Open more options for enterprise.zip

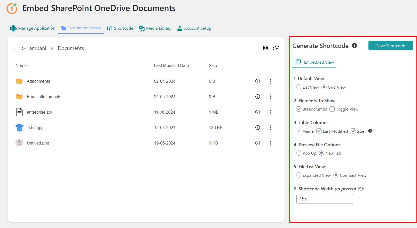[x=271, y=112]
